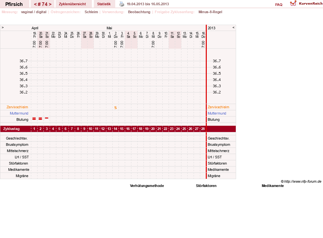Viewport: 323px width, 238px height.
Task: Click the left Muttermund row label
Action: 19,113
